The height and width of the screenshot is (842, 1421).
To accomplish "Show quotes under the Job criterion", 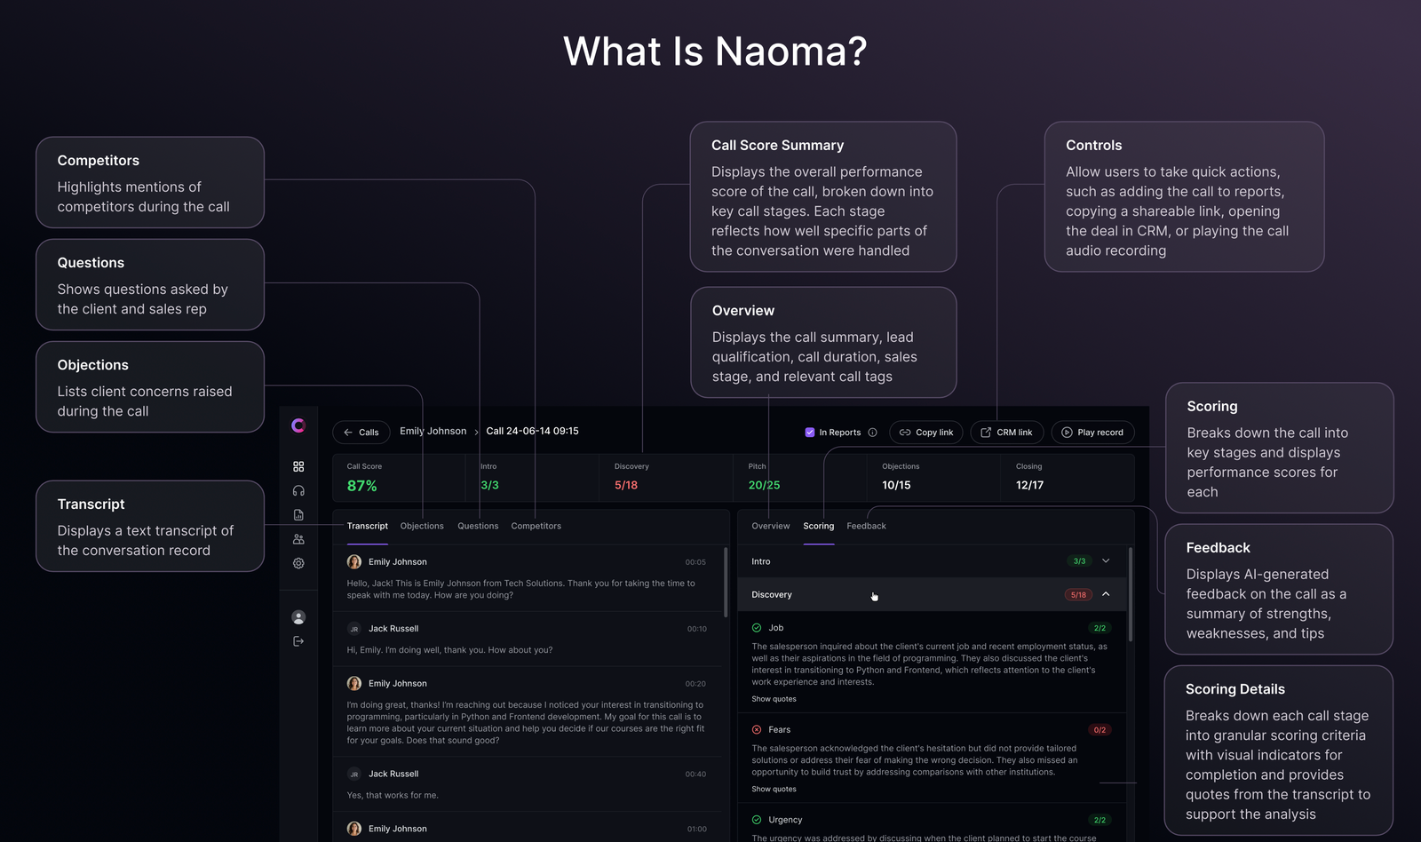I will coord(774,699).
